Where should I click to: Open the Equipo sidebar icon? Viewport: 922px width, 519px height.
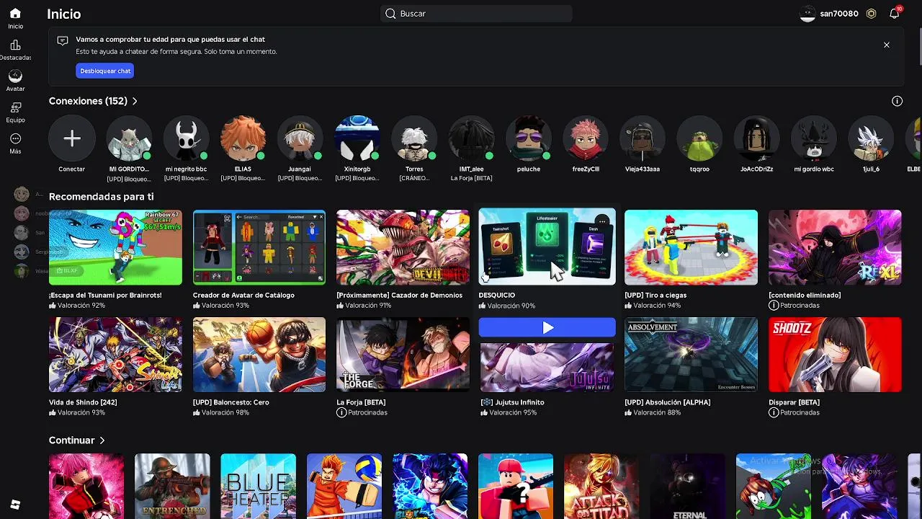click(x=15, y=107)
